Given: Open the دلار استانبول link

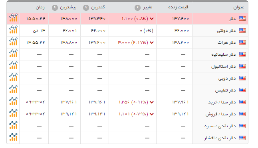Looking at the screenshot, I should (x=223, y=66).
